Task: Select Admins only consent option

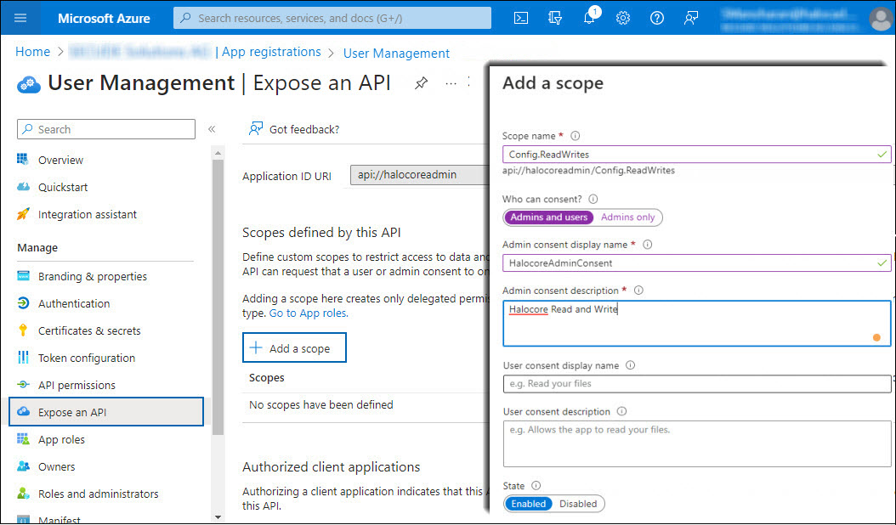Action: click(628, 217)
